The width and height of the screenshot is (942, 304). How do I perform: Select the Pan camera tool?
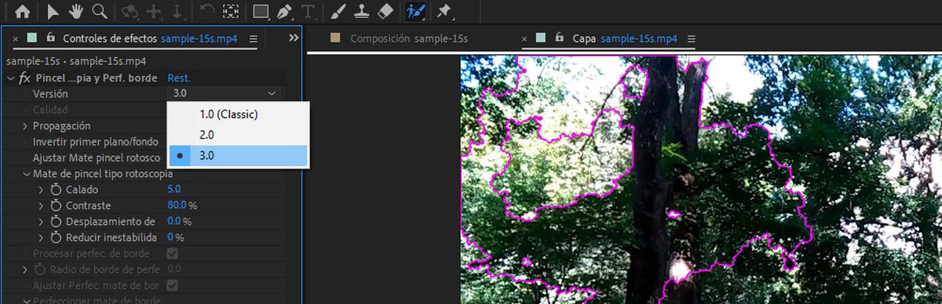pos(154,12)
